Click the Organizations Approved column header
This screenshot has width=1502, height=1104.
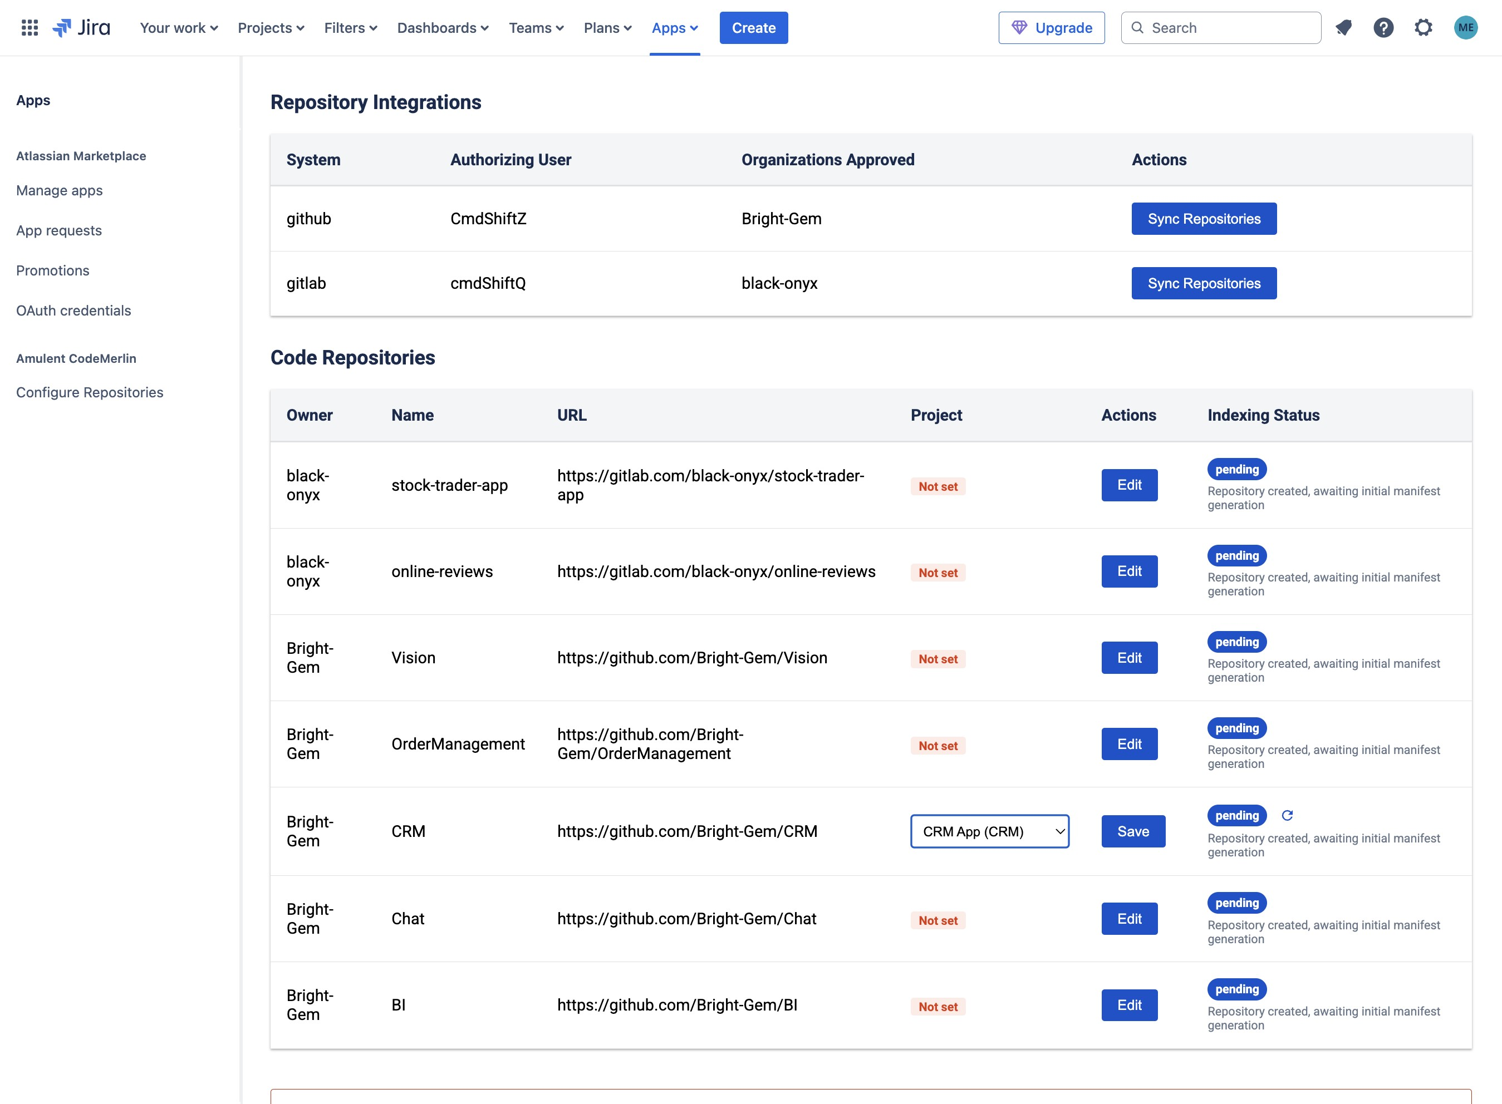pyautogui.click(x=827, y=160)
